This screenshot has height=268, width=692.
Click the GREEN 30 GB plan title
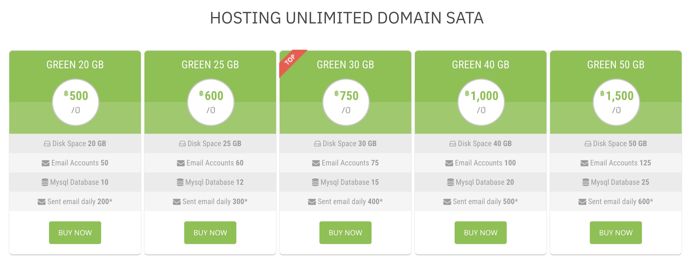(345, 65)
